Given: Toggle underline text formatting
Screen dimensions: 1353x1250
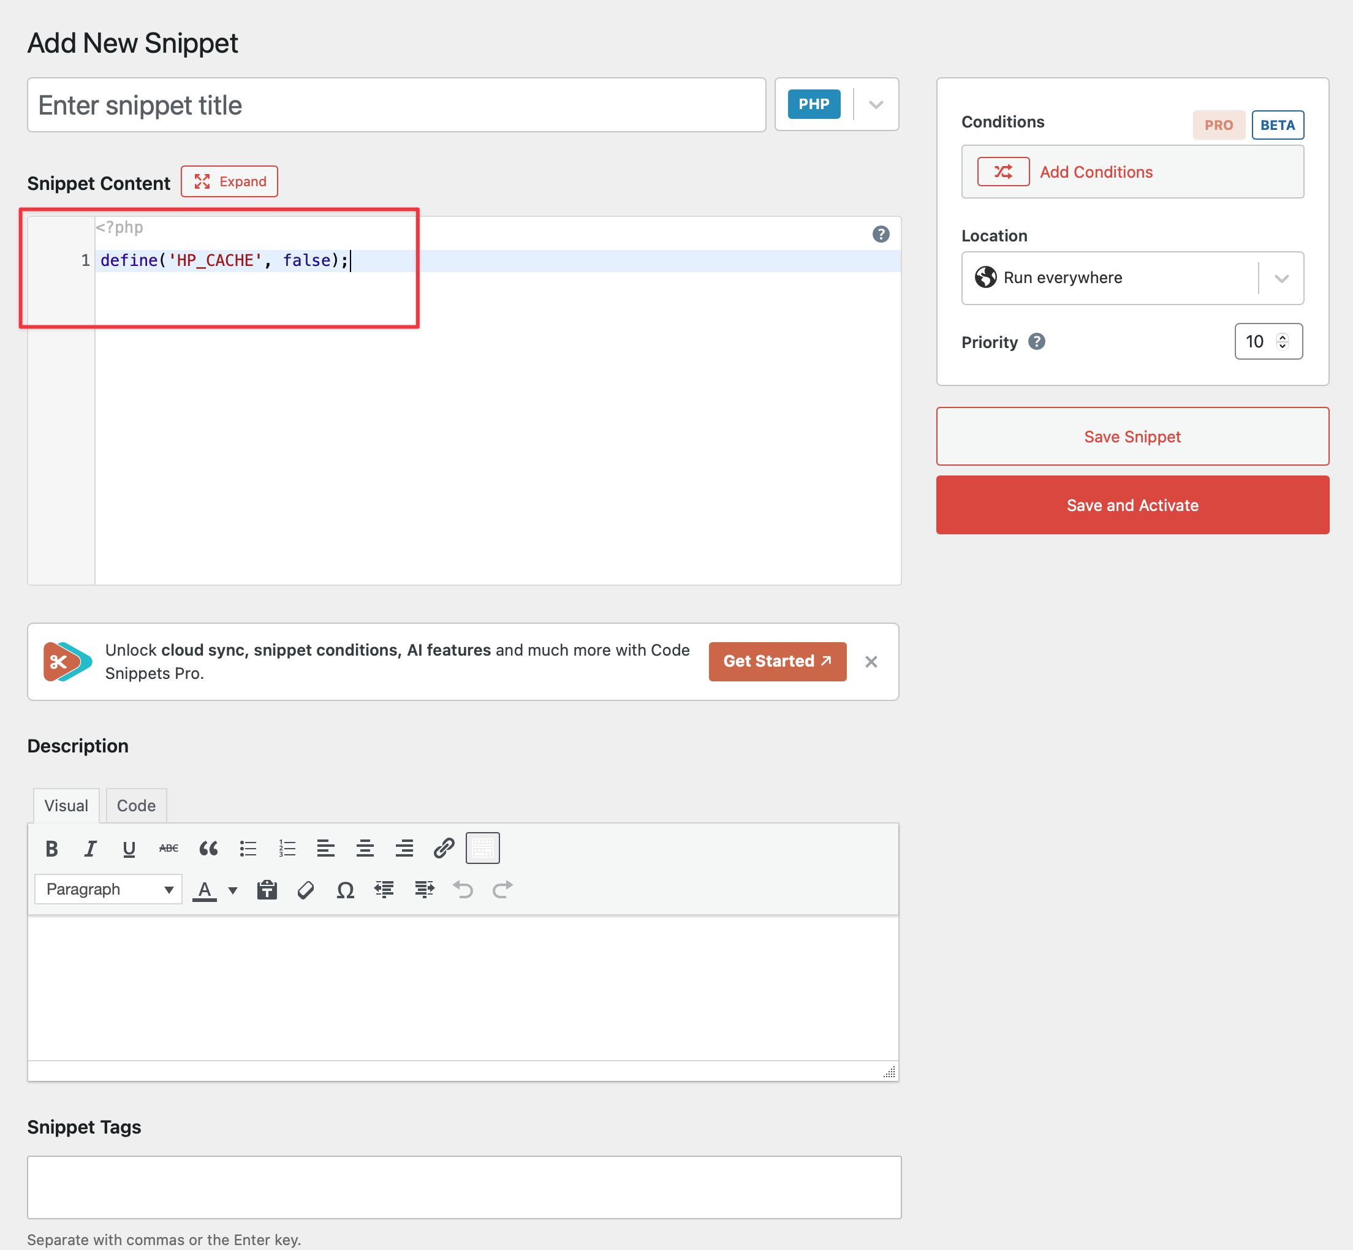Looking at the screenshot, I should point(129,848).
